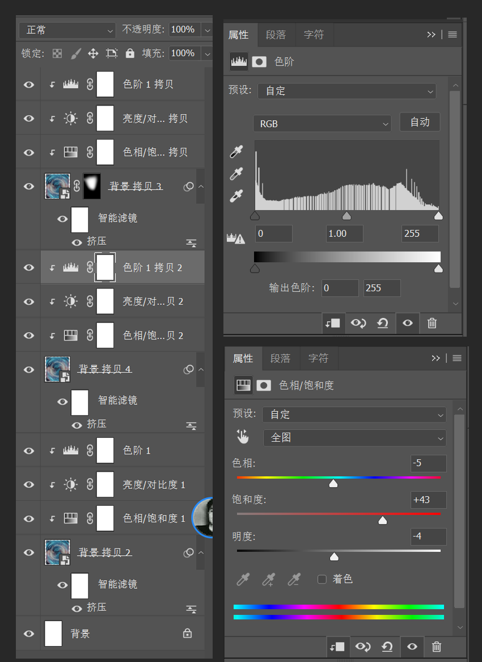Select the white point eyedropper in Levels
Screen dimensions: 482x662
coord(236,196)
